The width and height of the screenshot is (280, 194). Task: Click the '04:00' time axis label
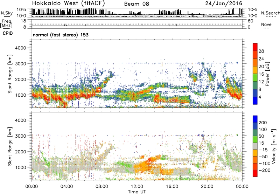pyautogui.click(x=66, y=187)
